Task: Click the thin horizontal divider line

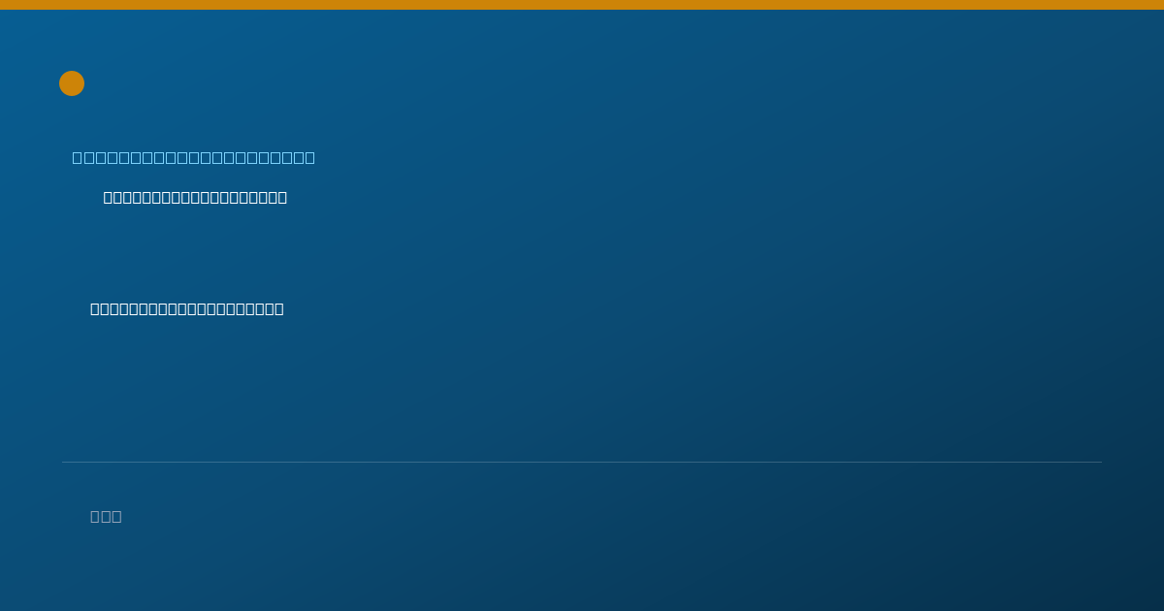Action: (582, 462)
